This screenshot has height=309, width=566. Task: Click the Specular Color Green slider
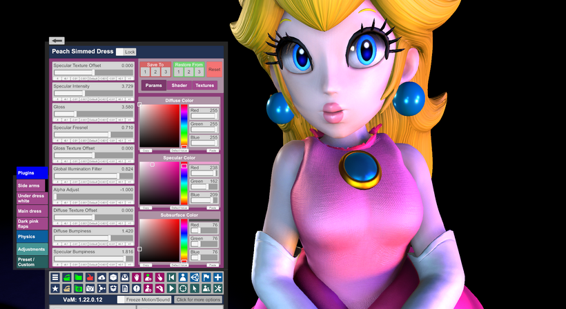click(x=204, y=187)
